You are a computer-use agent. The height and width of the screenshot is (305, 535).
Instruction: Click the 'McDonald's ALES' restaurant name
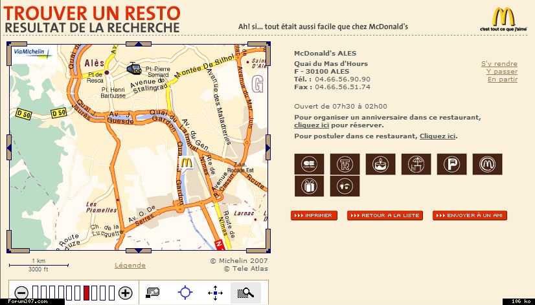point(325,54)
